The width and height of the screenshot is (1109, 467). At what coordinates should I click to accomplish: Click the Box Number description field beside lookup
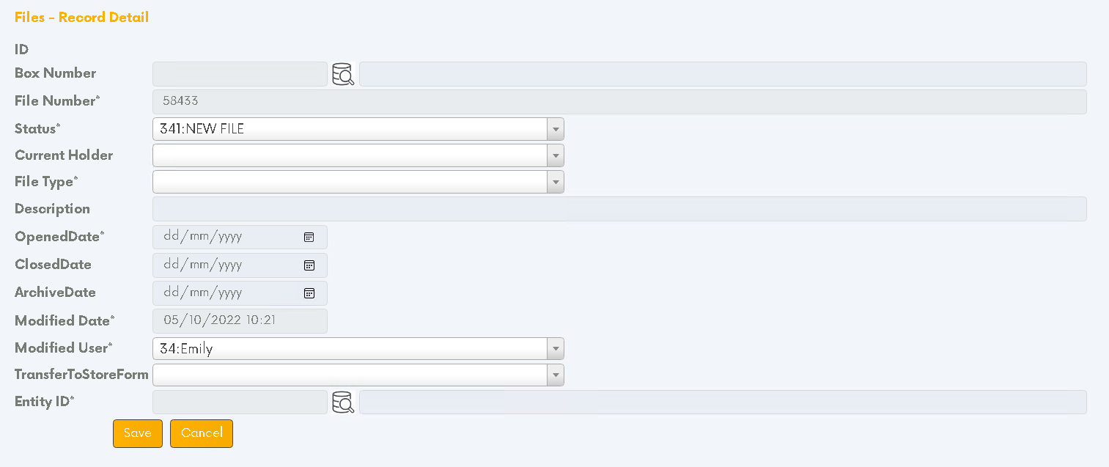coord(723,74)
